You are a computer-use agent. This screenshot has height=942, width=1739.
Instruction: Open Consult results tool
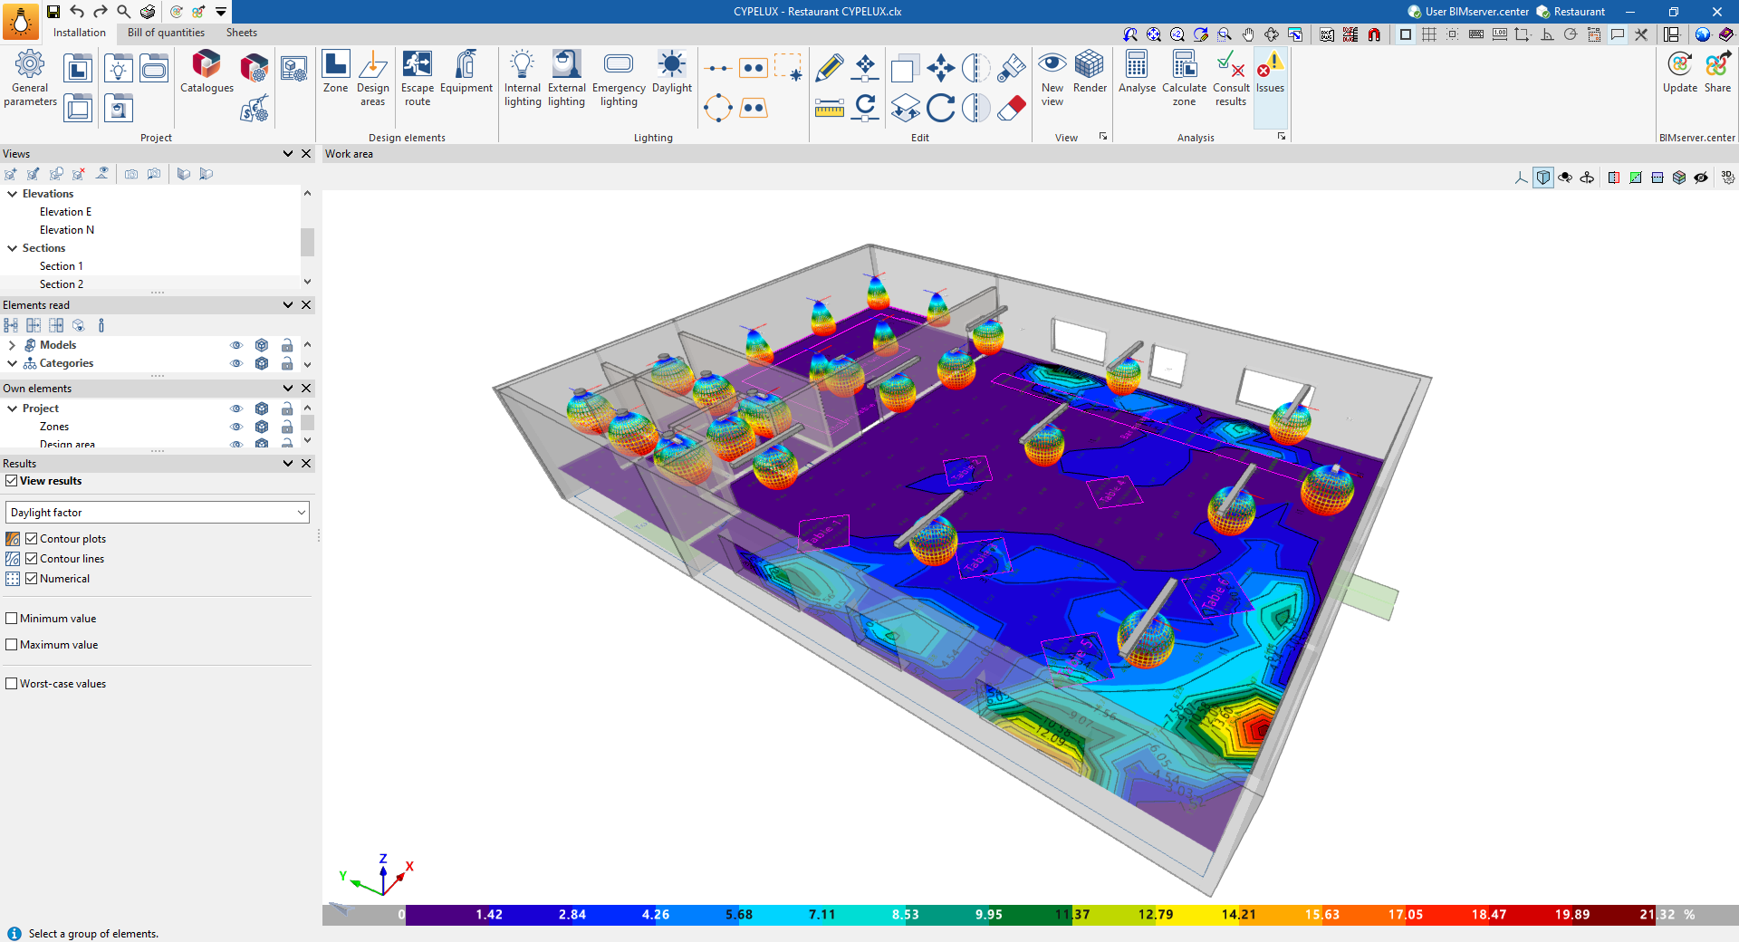point(1231,79)
